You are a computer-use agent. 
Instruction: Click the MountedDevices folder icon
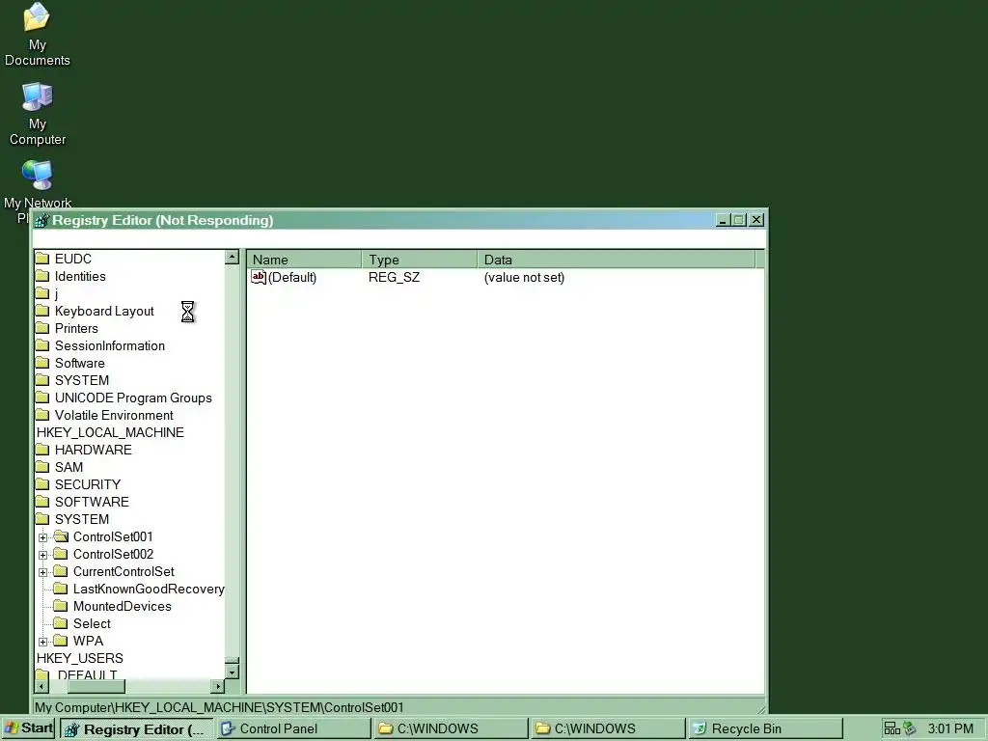[61, 606]
